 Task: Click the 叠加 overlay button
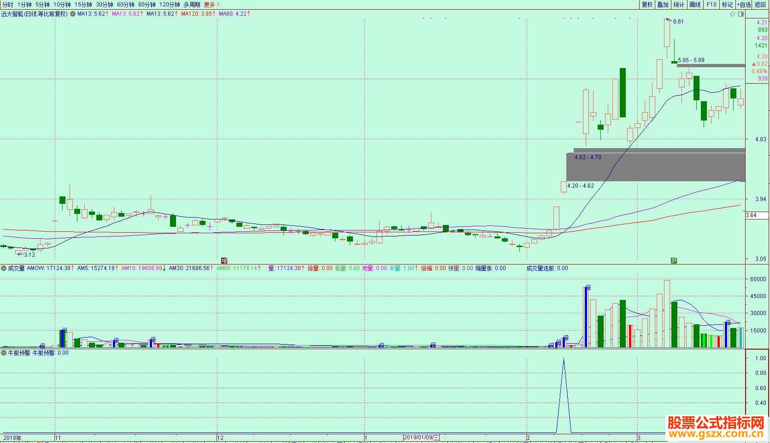pyautogui.click(x=663, y=5)
